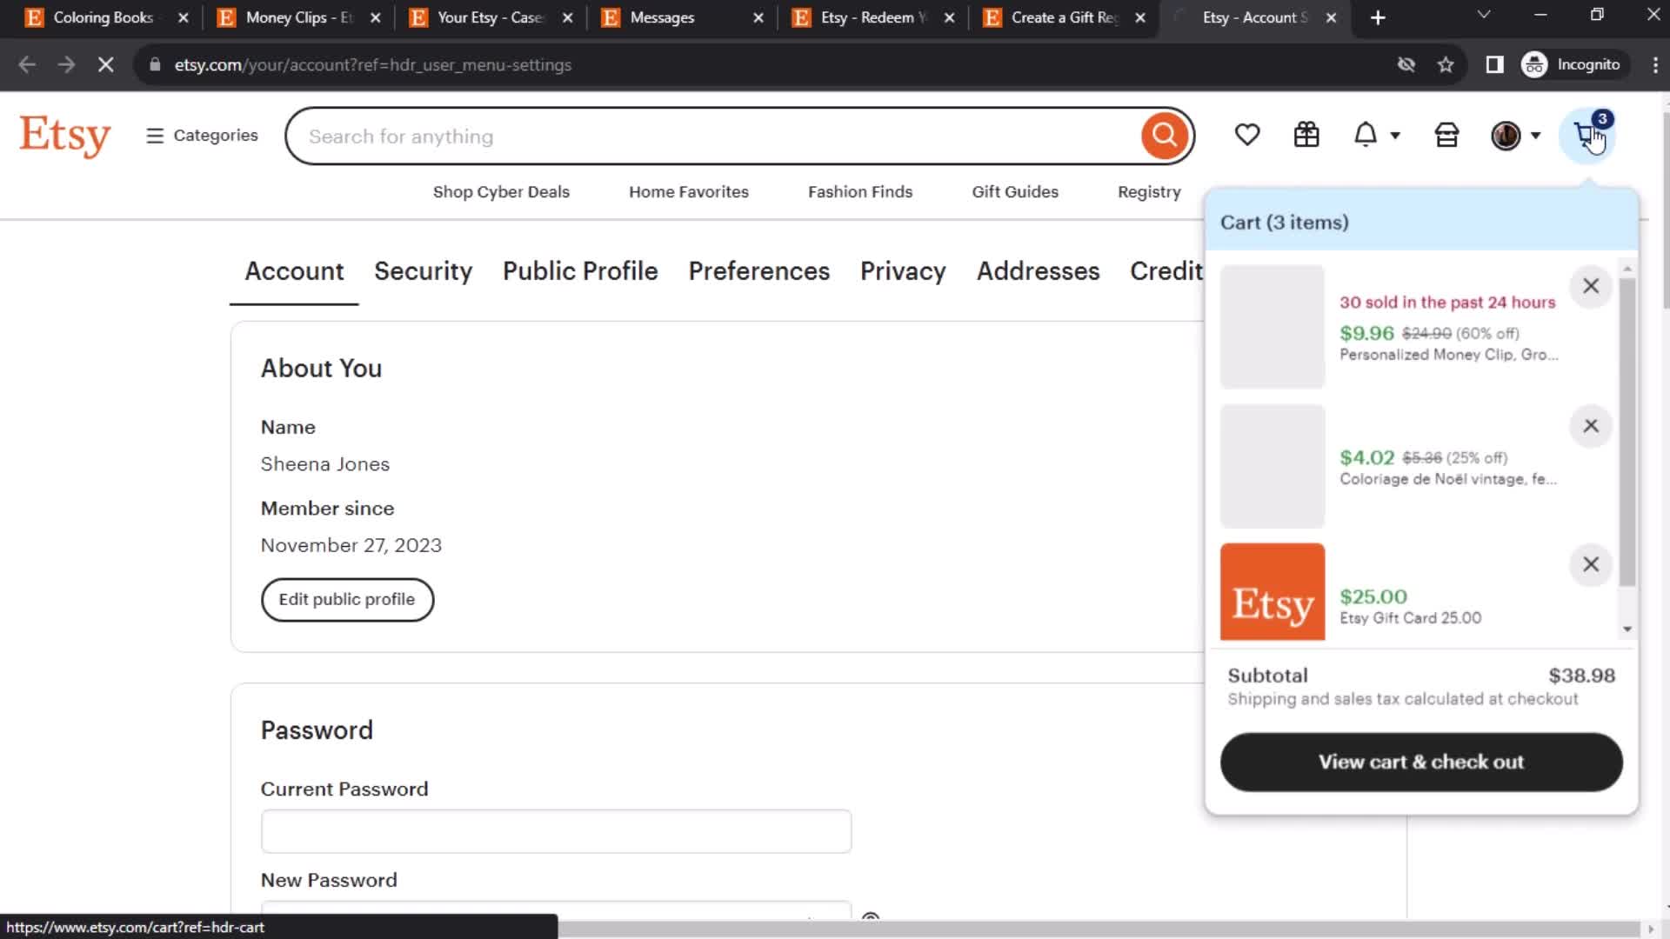Remove Coloriage de Noël item from cart
The width and height of the screenshot is (1670, 939).
(x=1591, y=425)
